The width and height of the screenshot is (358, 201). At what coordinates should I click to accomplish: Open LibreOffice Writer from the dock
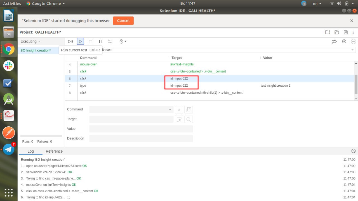point(9,16)
